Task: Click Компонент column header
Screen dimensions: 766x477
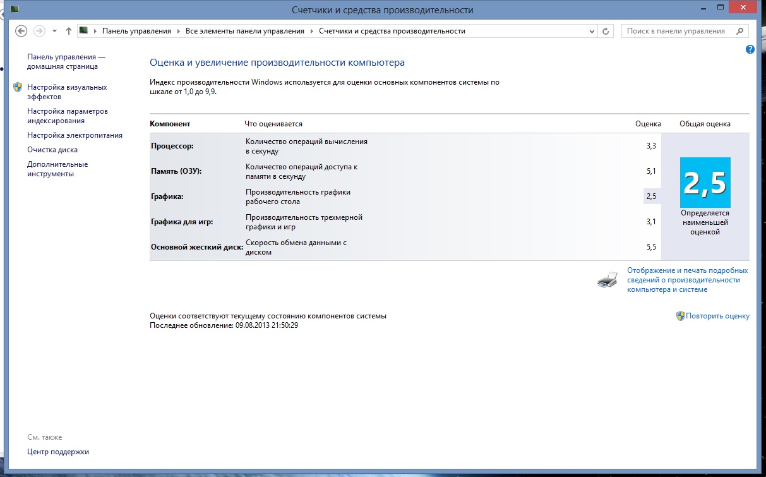Action: pos(170,124)
